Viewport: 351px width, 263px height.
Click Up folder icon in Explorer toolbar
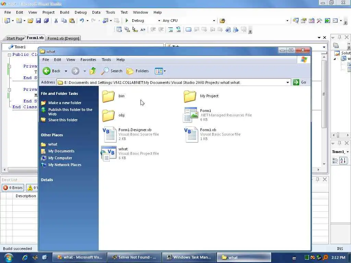(93, 71)
